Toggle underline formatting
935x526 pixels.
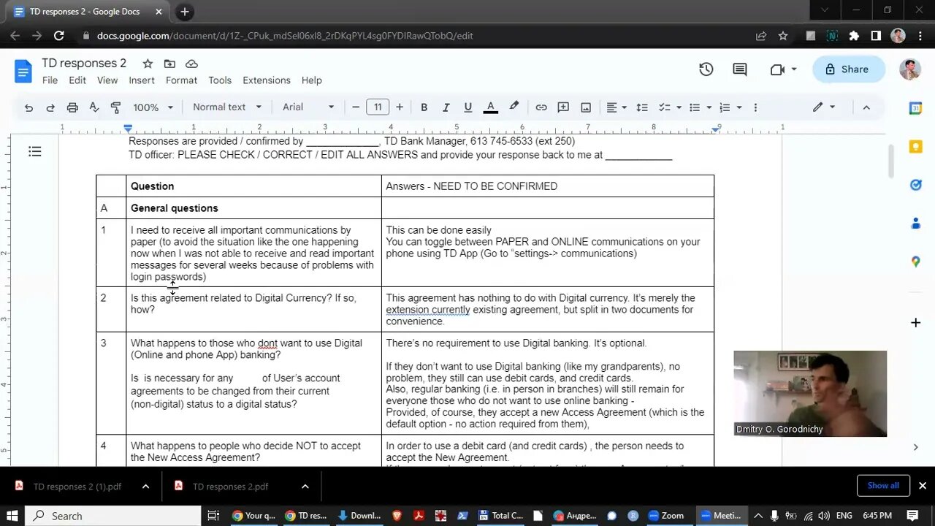[468, 107]
